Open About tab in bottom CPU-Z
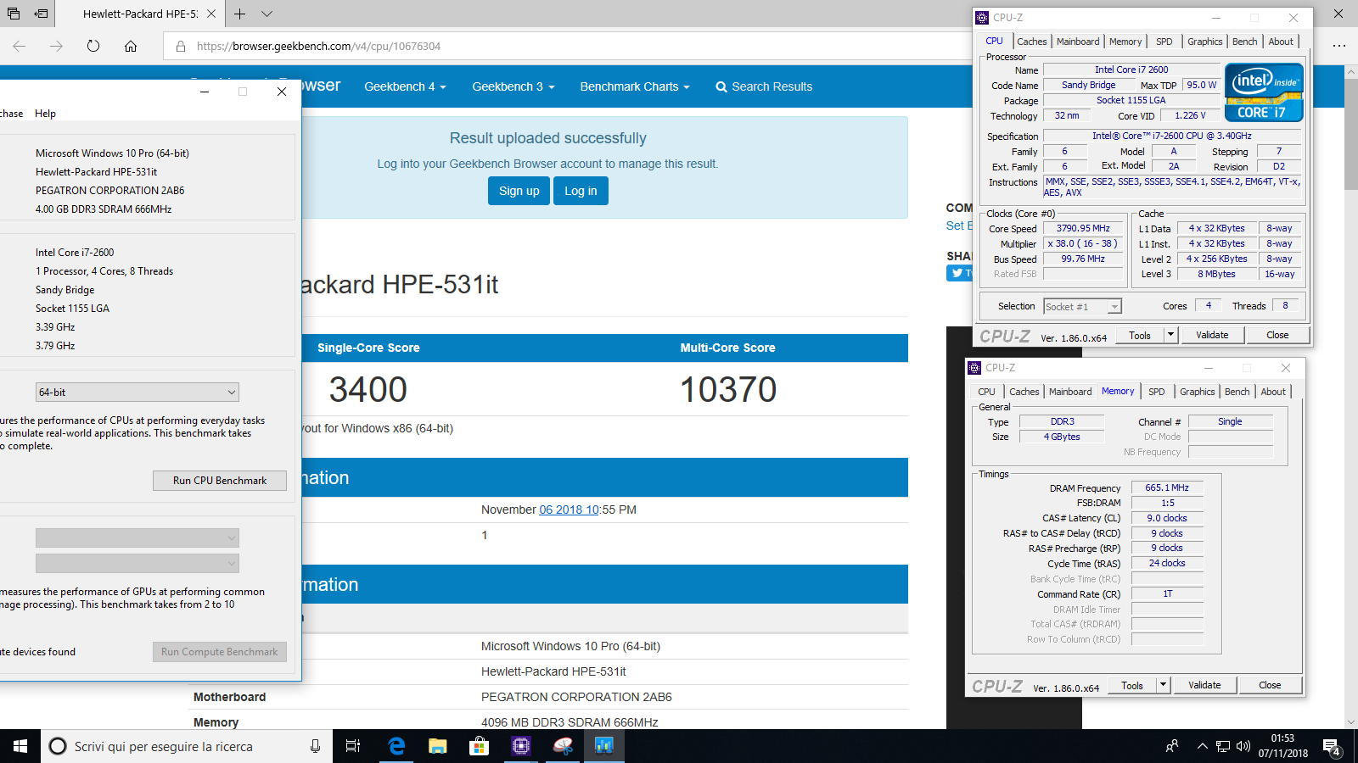Image resolution: width=1358 pixels, height=763 pixels. point(1273,392)
